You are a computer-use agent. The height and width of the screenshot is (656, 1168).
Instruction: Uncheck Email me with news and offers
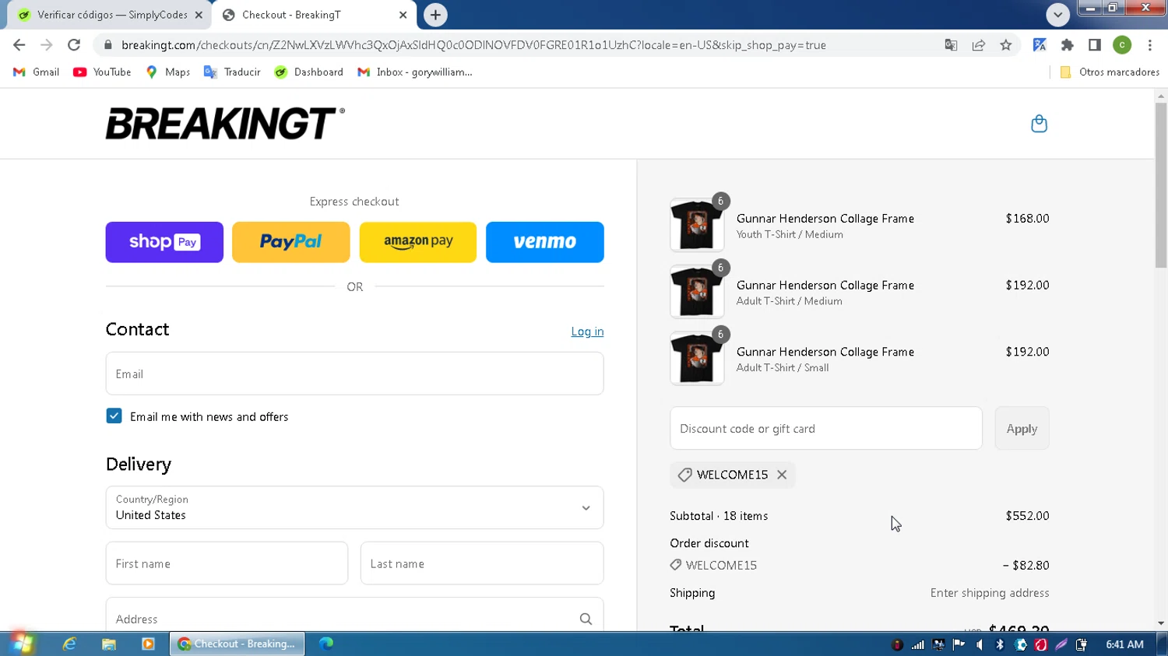[x=114, y=416]
